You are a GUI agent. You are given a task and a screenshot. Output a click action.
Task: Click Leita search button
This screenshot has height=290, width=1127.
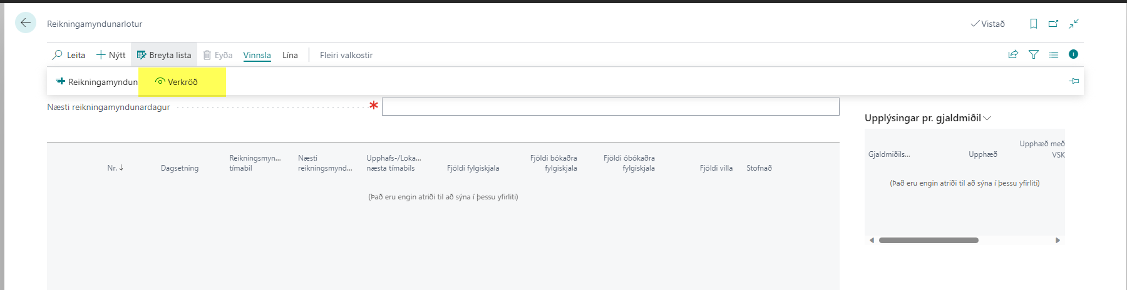pyautogui.click(x=69, y=55)
